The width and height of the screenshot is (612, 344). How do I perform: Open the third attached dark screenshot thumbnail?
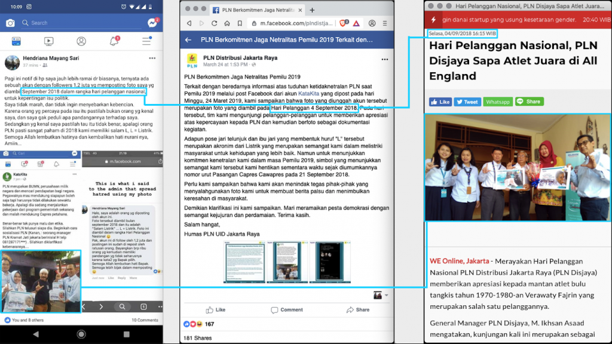pyautogui.click(x=330, y=262)
